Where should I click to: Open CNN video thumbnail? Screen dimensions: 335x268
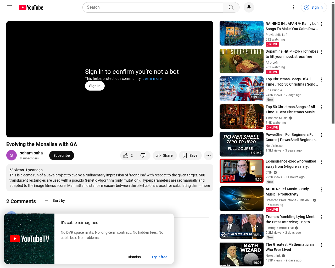tap(242, 171)
